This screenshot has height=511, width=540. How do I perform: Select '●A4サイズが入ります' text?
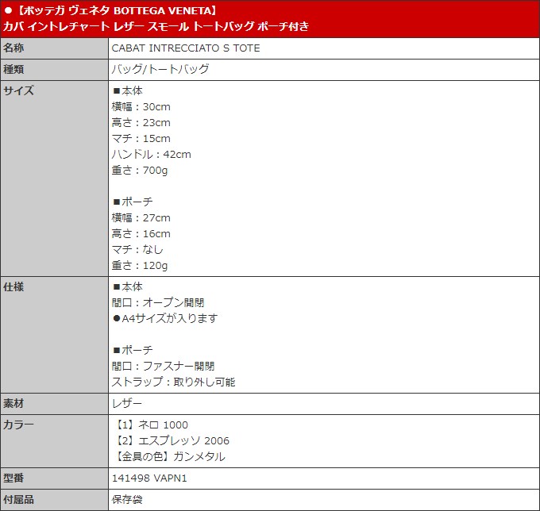coord(165,318)
